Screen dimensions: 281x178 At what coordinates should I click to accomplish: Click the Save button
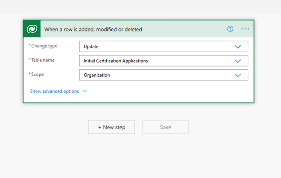point(165,127)
